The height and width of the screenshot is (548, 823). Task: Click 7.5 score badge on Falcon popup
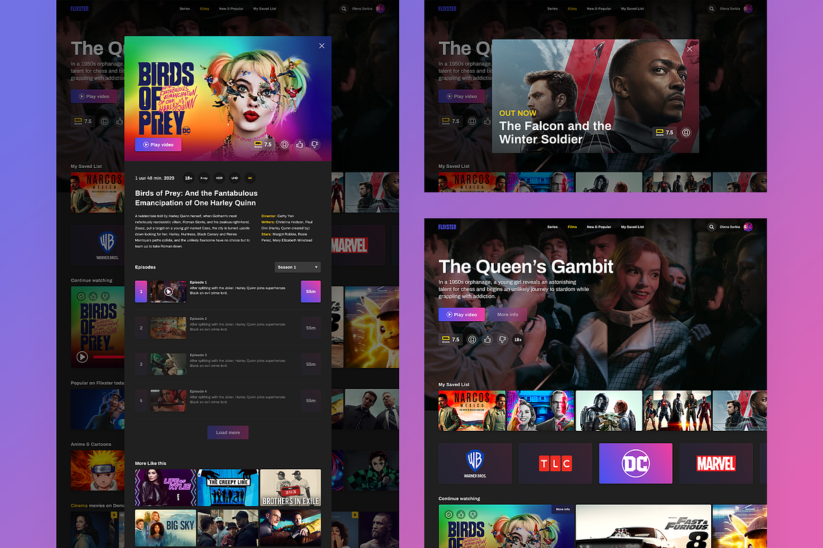pyautogui.click(x=665, y=132)
